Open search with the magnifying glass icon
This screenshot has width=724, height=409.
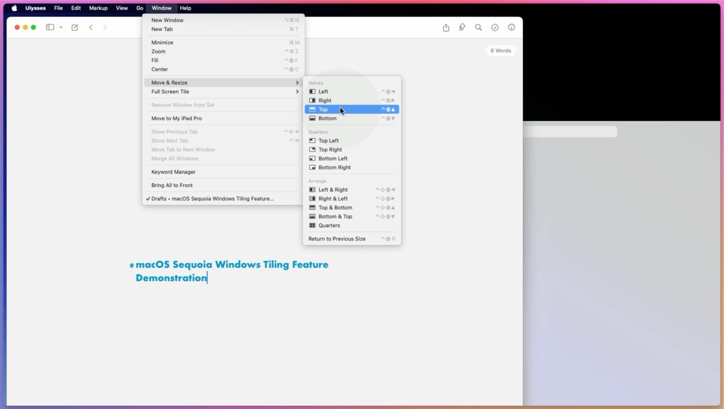[x=478, y=27]
